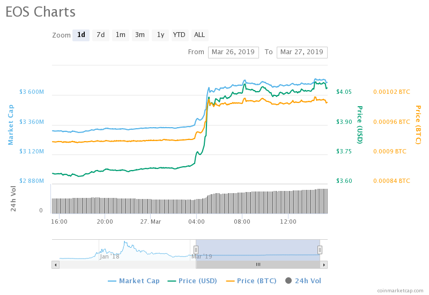The image size is (429, 295).
Task: Choose the 3m zoom range
Action: (140, 35)
